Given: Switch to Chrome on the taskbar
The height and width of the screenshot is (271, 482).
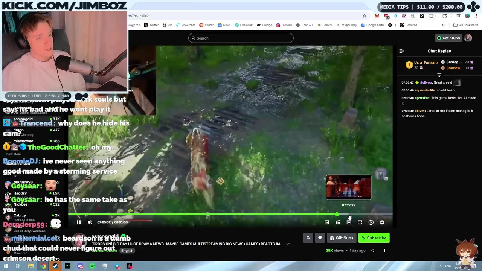Looking at the screenshot, I should pyautogui.click(x=43, y=266).
